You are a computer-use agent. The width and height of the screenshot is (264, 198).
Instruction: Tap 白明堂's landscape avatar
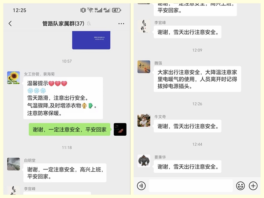click(x=14, y=164)
